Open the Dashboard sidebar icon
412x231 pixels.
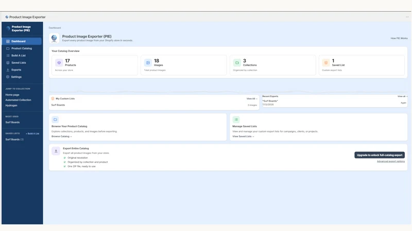(8, 42)
